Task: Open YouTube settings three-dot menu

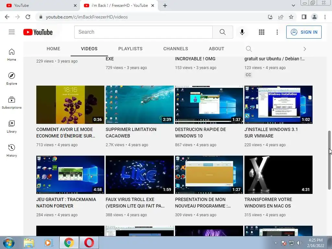Action: (277, 32)
